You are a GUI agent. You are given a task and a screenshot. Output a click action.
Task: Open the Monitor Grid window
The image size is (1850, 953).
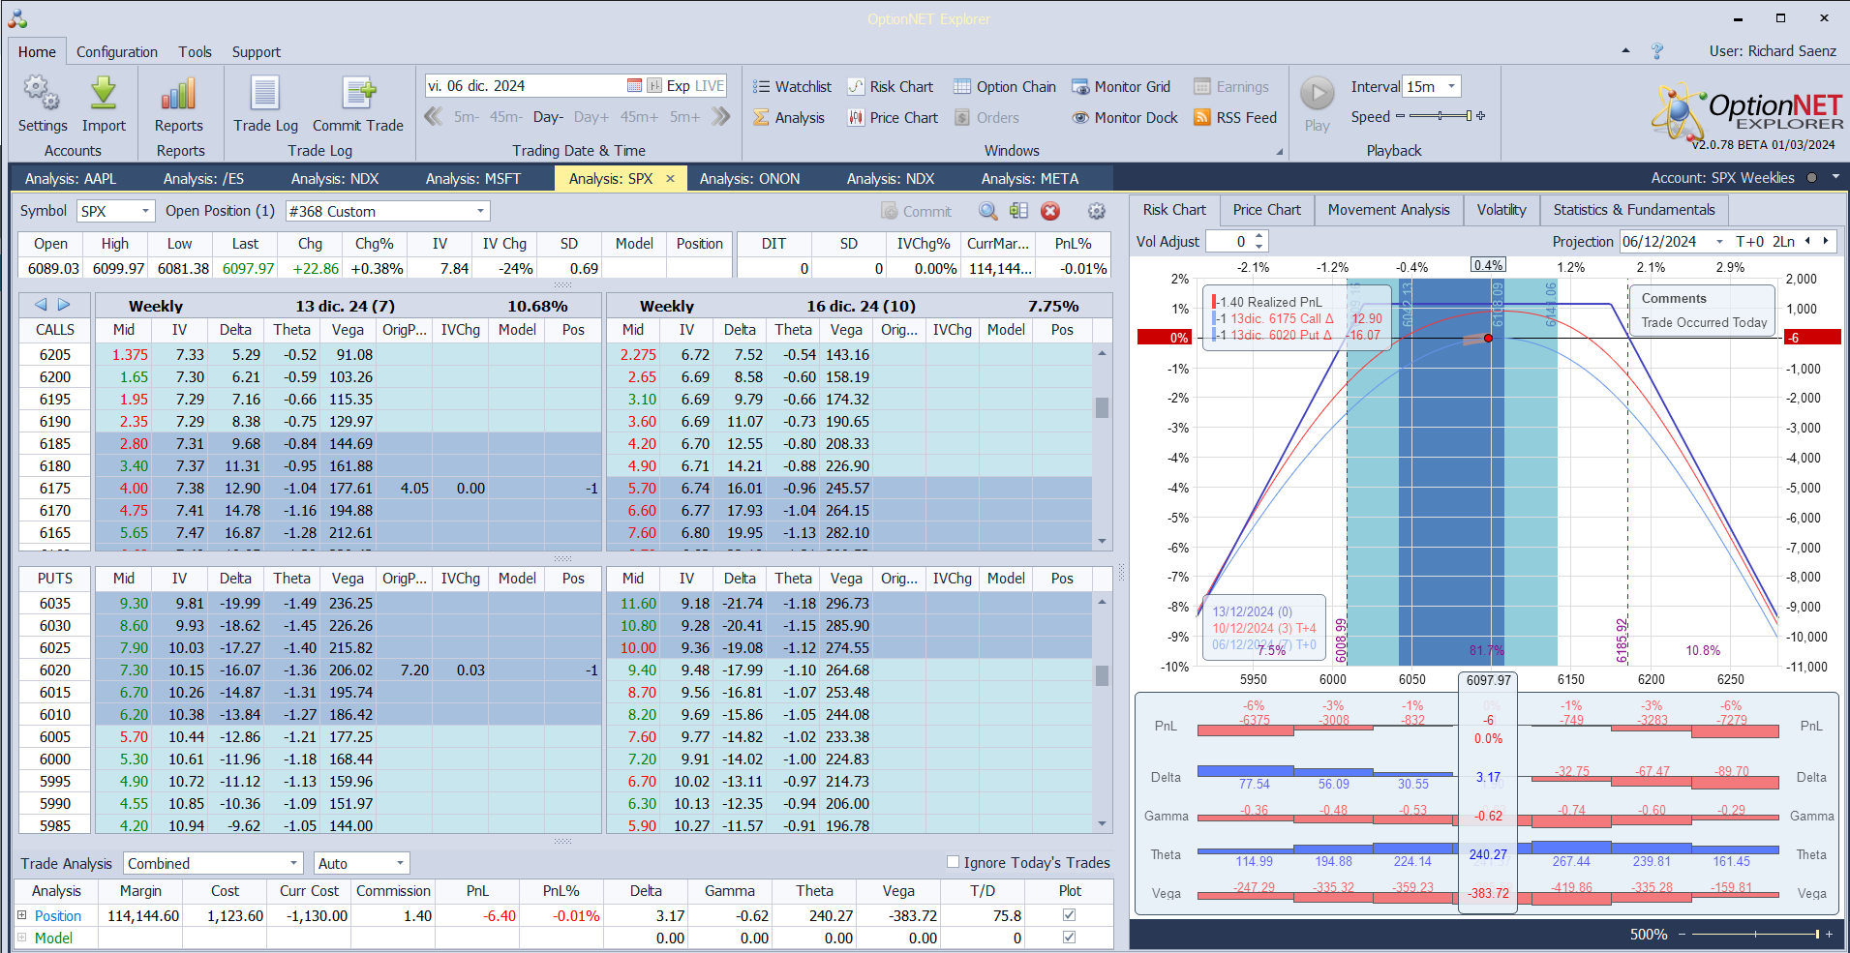(x=1121, y=86)
